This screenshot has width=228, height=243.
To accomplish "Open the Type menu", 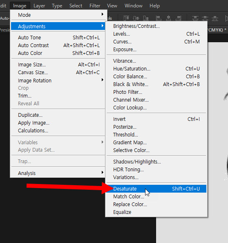I will coord(57,6).
